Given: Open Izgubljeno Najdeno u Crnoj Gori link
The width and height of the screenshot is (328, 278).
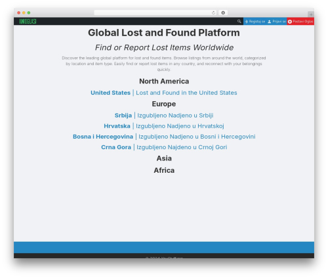Looking at the screenshot, I should coord(182,147).
